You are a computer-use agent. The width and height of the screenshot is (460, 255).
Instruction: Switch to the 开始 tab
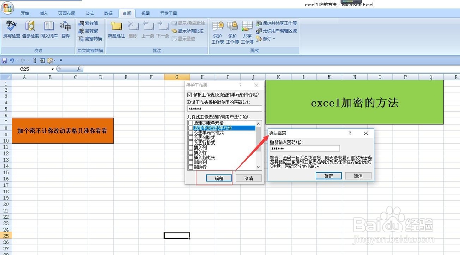pyautogui.click(x=25, y=13)
